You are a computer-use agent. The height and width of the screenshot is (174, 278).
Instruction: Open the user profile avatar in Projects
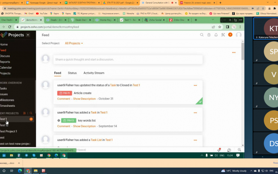(x=239, y=35)
